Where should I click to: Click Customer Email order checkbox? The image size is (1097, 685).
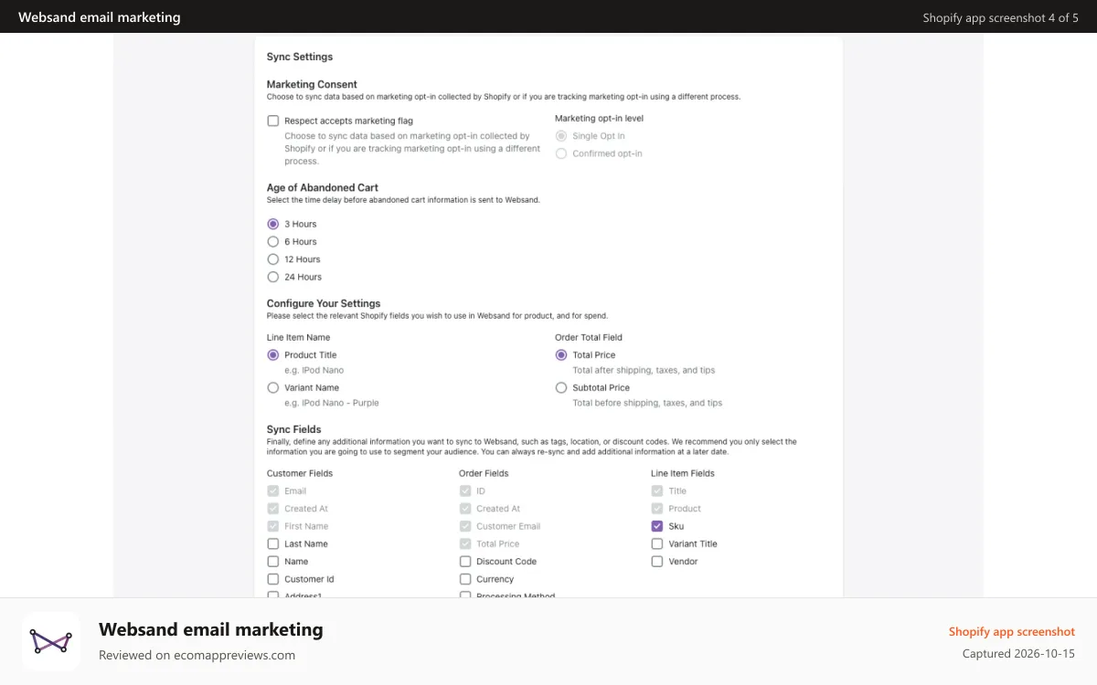click(465, 526)
